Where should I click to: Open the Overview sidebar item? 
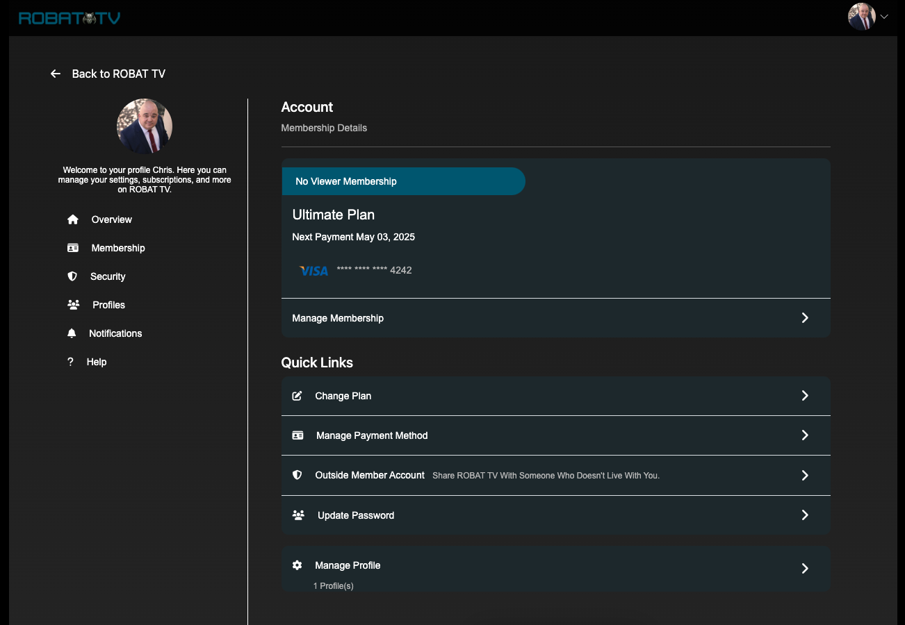click(x=111, y=219)
